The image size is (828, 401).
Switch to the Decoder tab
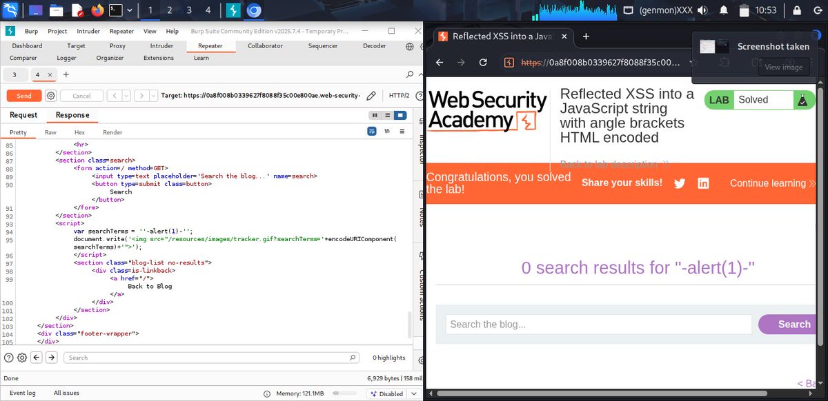pyautogui.click(x=375, y=46)
